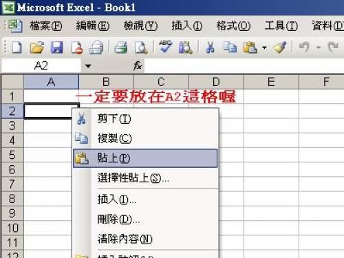Screen dimensions: 344x258
Task: Select row 10 header
Action: (12, 228)
